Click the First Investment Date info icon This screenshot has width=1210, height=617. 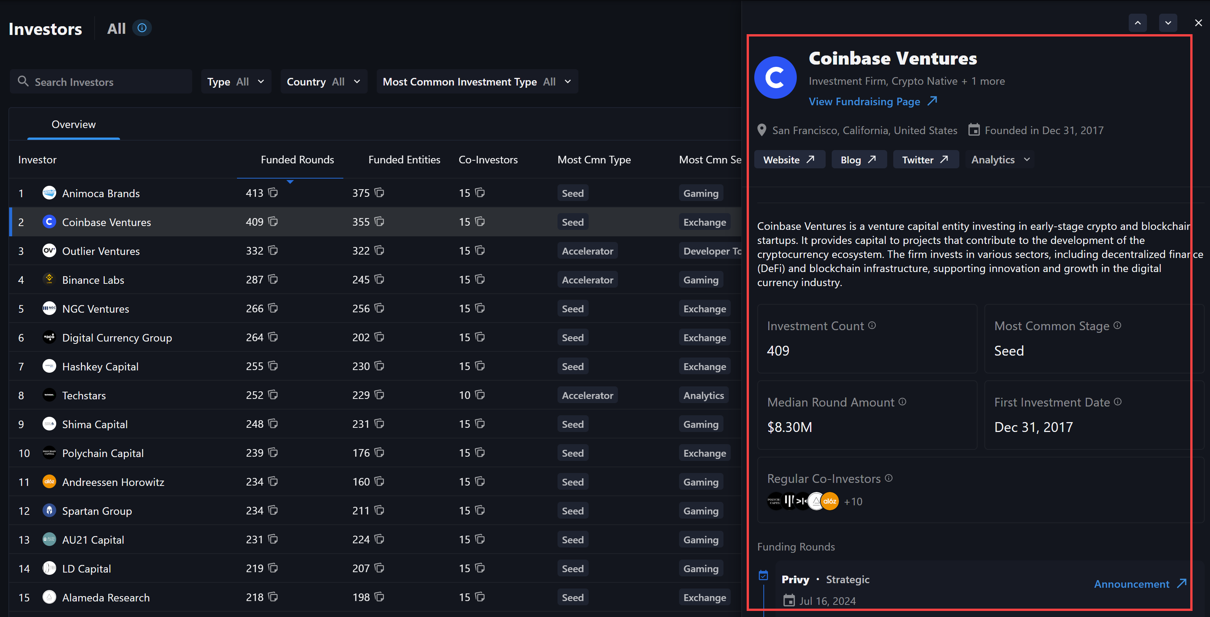tap(1118, 401)
